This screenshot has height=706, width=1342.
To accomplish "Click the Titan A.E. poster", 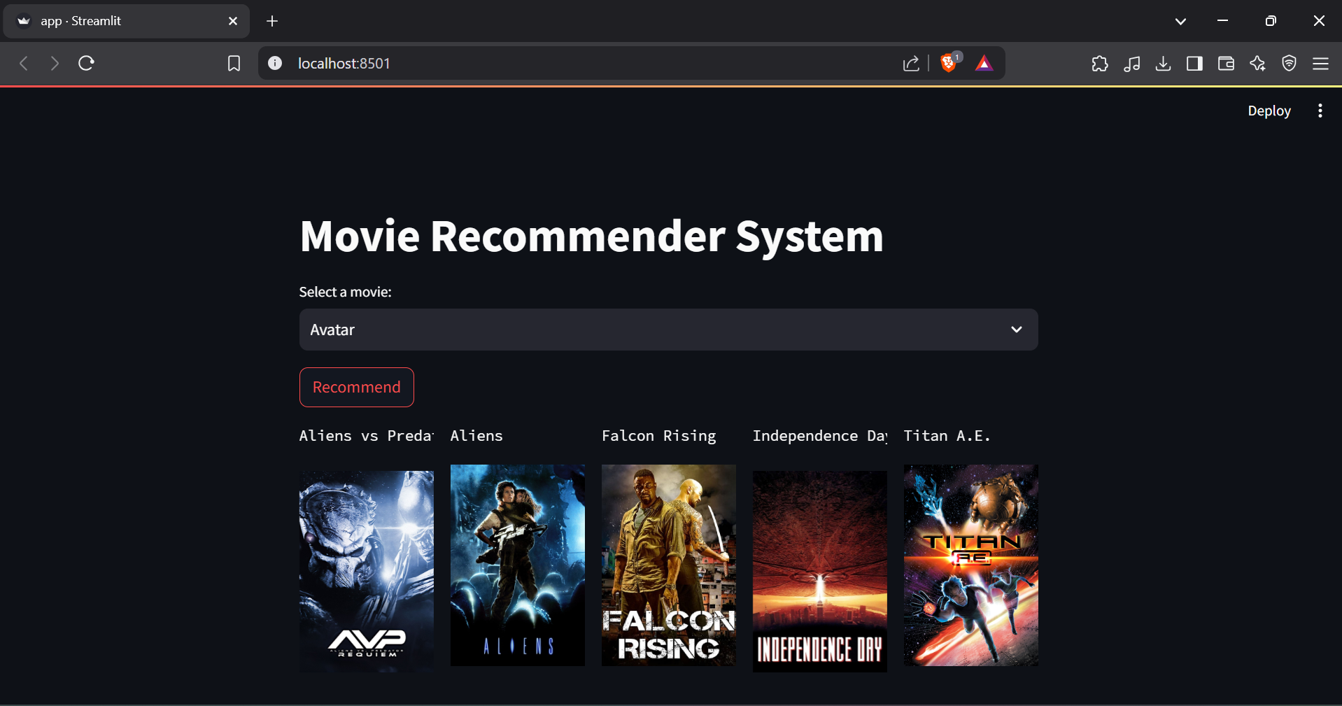I will tap(970, 565).
